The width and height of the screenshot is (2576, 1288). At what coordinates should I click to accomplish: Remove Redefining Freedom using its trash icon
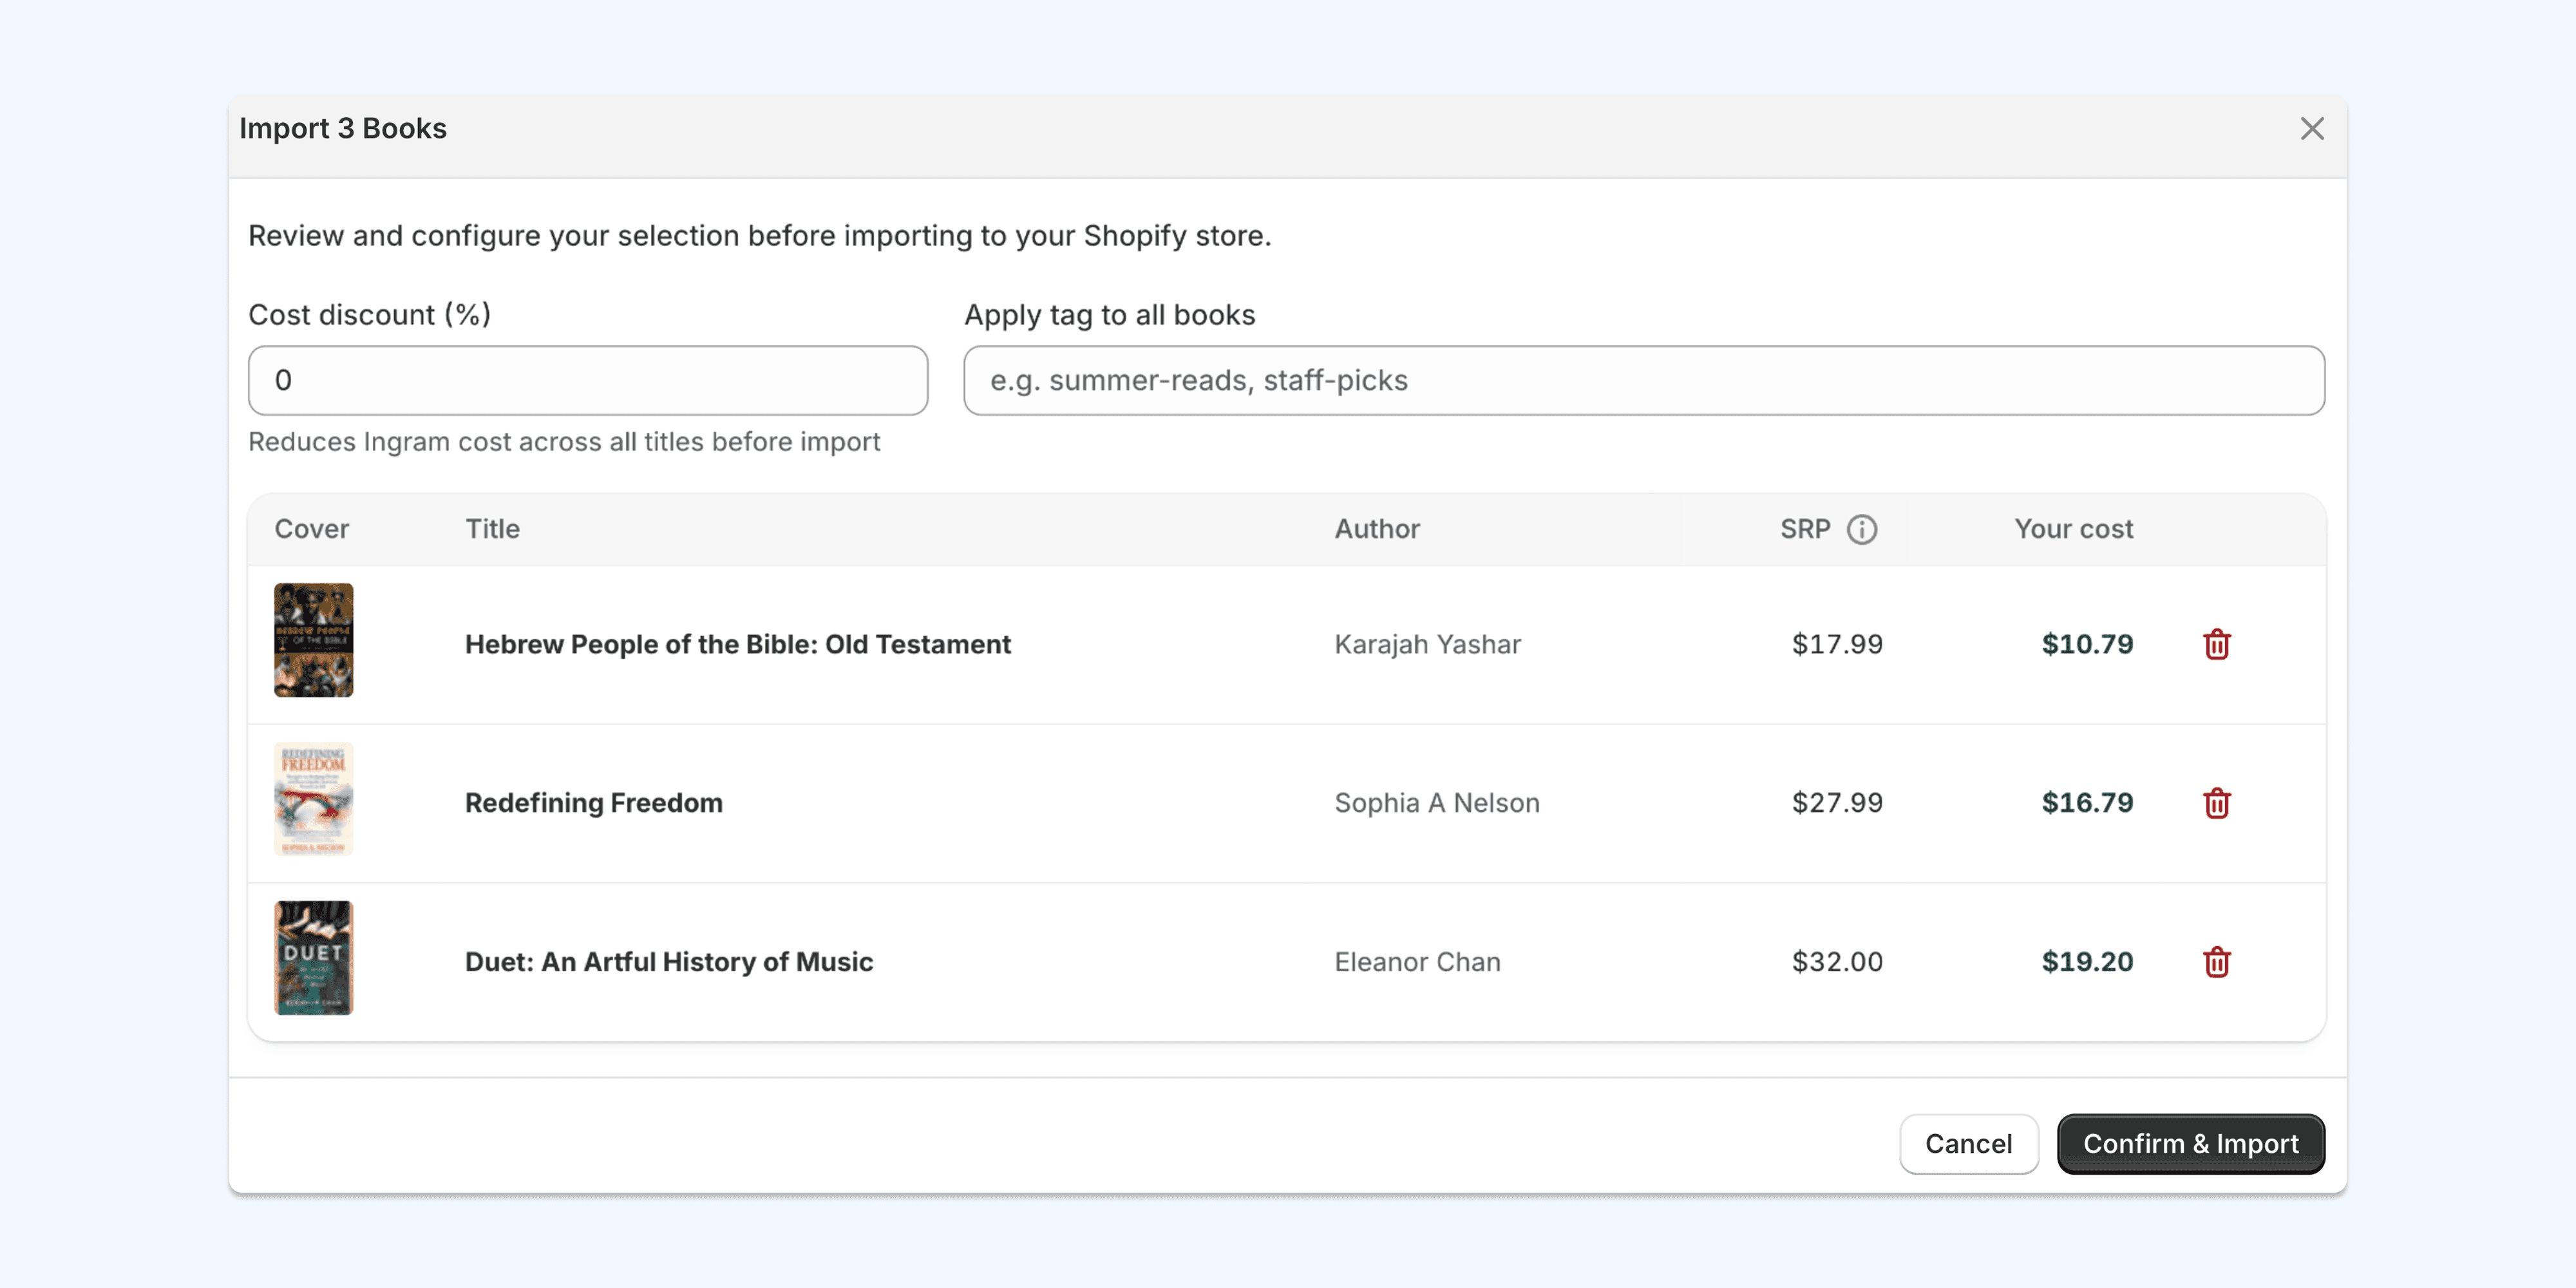[2217, 803]
